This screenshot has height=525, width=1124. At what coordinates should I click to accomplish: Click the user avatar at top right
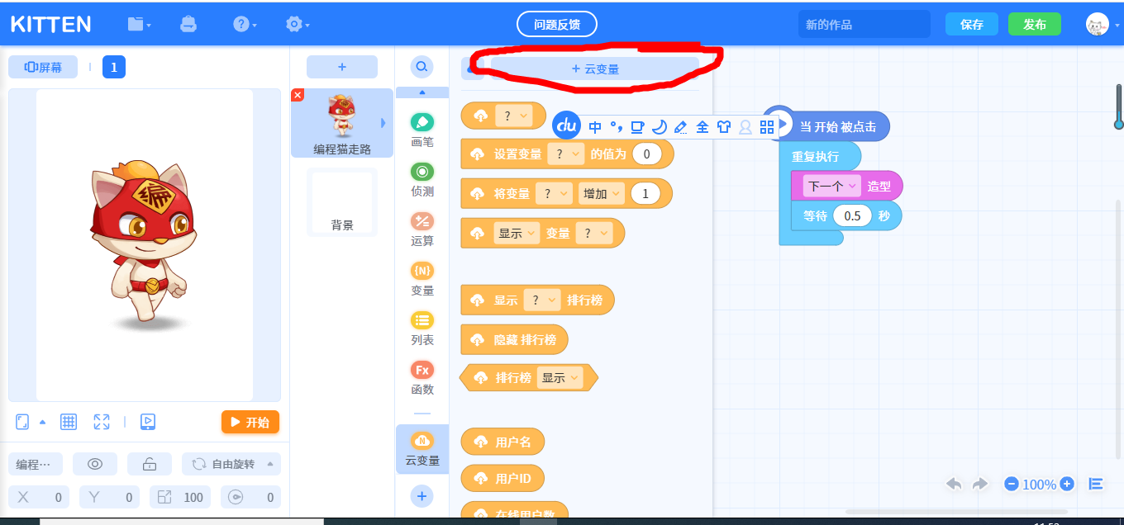pos(1097,24)
